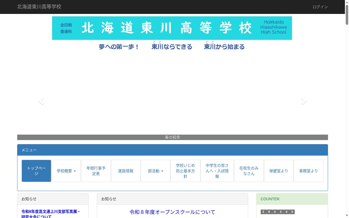Image resolution: width=349 pixels, height=218 pixels.
Task: Open 令和８年度オープンスクールについて article
Action: [x=172, y=212]
